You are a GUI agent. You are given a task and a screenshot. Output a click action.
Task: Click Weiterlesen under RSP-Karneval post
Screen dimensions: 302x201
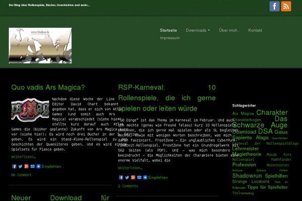coord(130,168)
